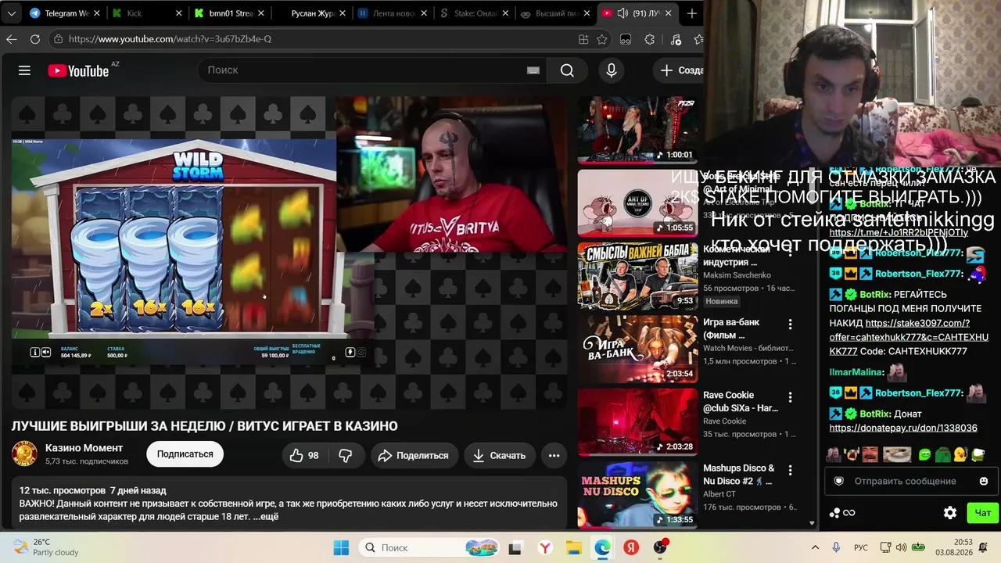Open the Игра ва-банк movie thumbnail
The image size is (1001, 563).
click(637, 349)
